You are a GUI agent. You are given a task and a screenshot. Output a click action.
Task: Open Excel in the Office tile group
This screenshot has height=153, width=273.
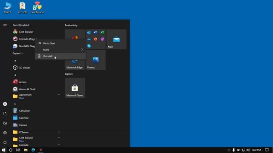pos(102,32)
